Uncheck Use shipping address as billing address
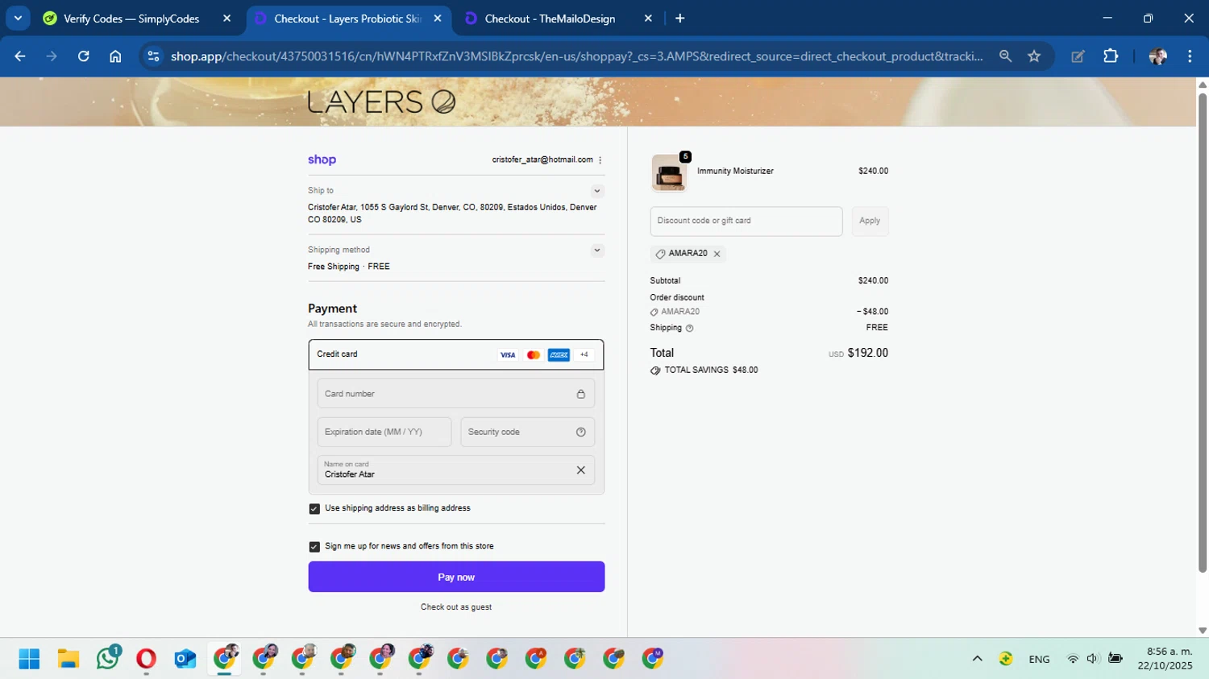Viewport: 1209px width, 679px height. (314, 509)
